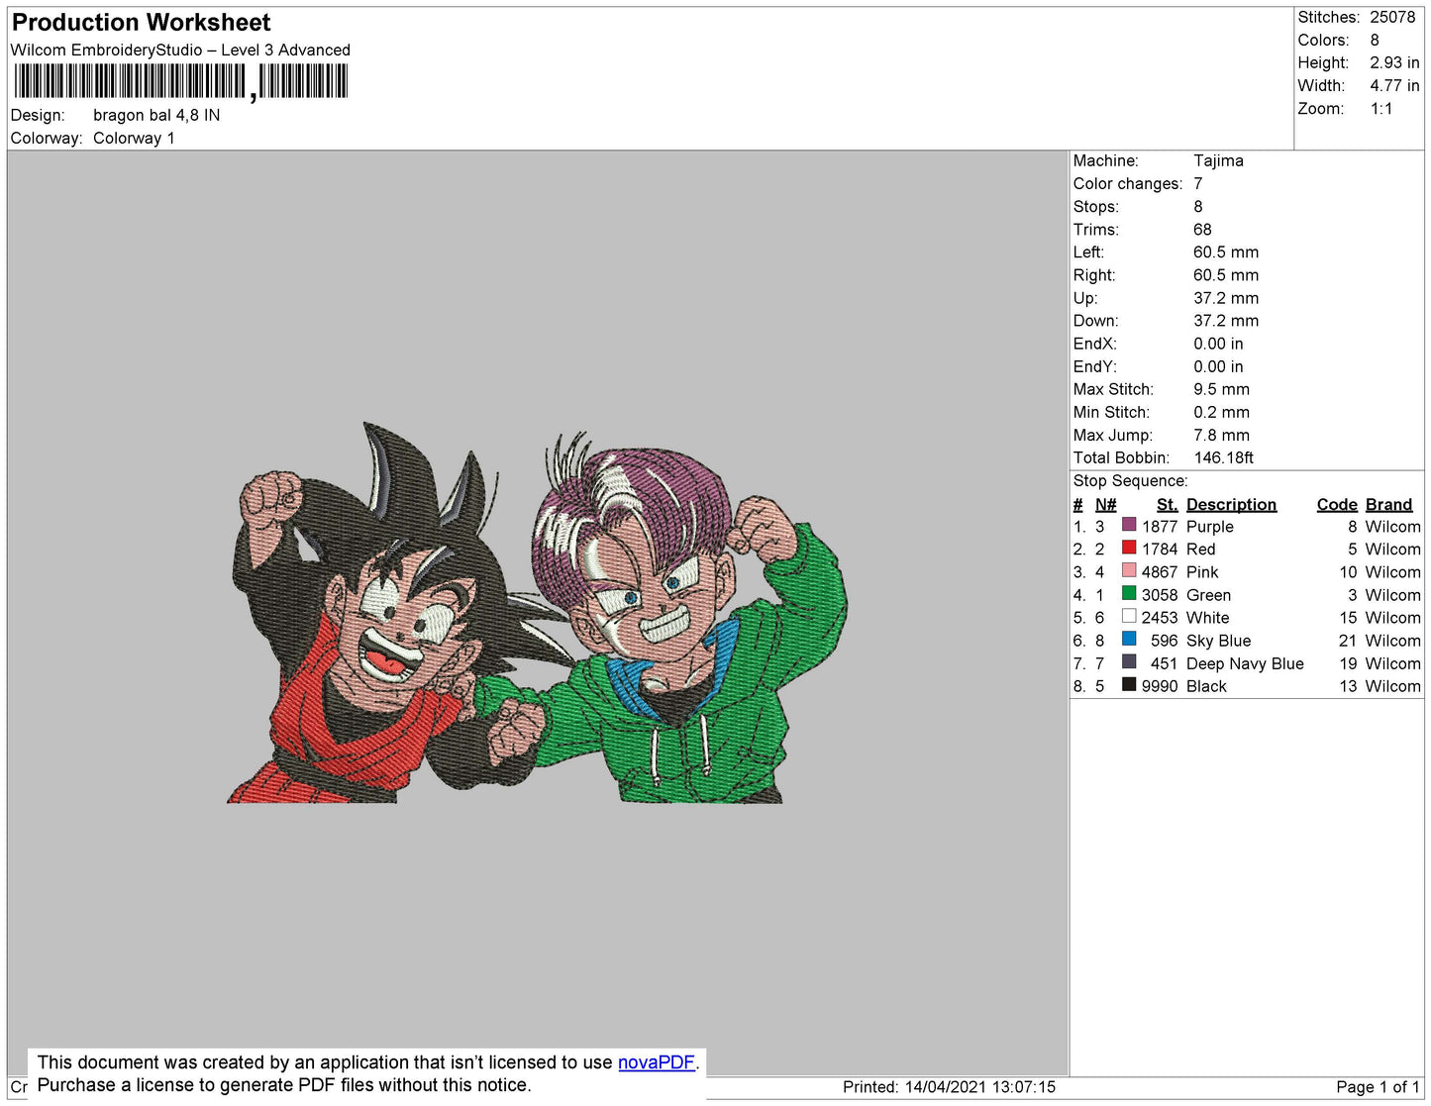This screenshot has width=1431, height=1106.
Task: Click the 'Description' column header
Action: point(1231,504)
